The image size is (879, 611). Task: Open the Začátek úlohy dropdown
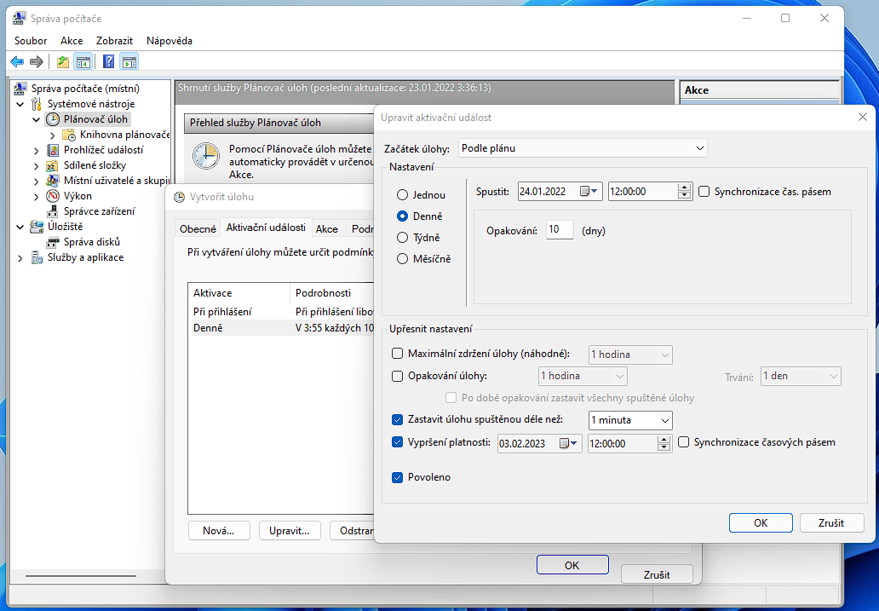click(x=583, y=148)
